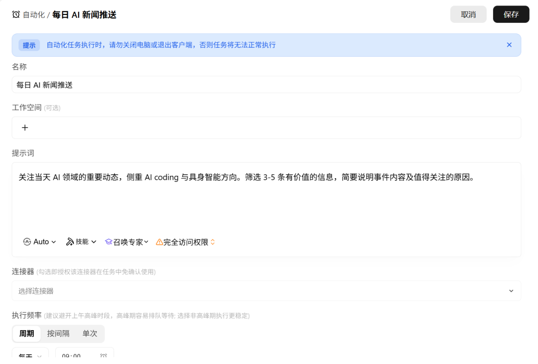Click the automation alarm clock icon
This screenshot has width=538, height=364.
[16, 14]
